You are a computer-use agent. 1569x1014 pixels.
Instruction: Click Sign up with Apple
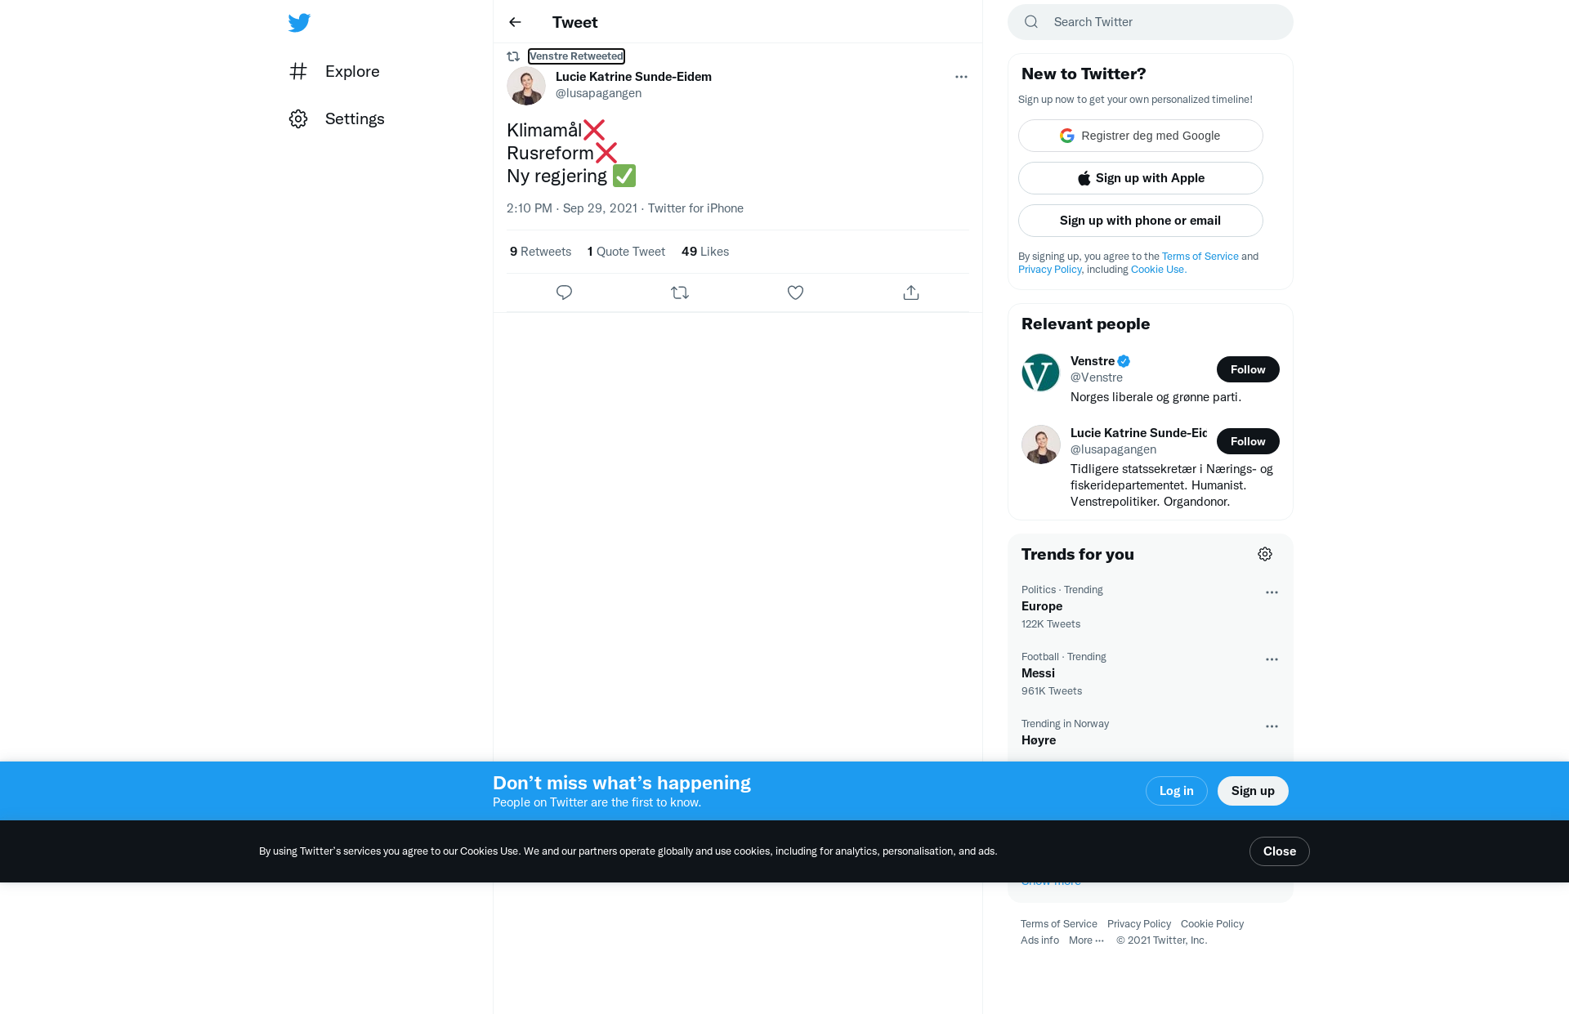[x=1141, y=178]
